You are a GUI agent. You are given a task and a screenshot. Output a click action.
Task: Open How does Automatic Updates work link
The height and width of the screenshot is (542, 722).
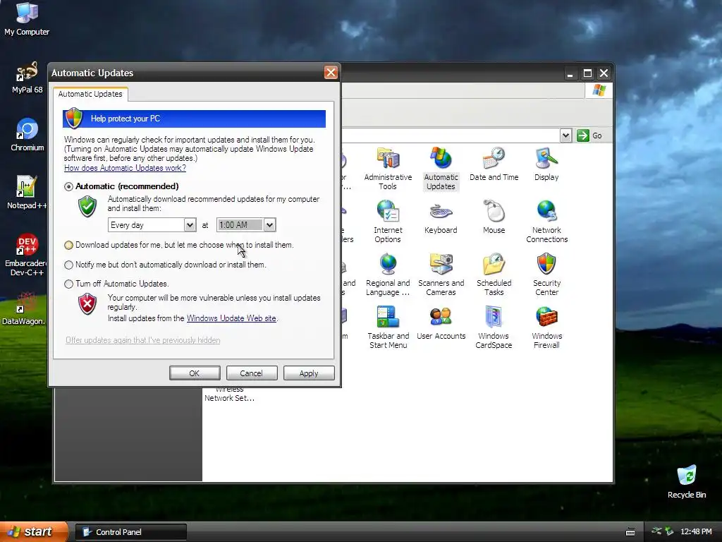pyautogui.click(x=125, y=168)
